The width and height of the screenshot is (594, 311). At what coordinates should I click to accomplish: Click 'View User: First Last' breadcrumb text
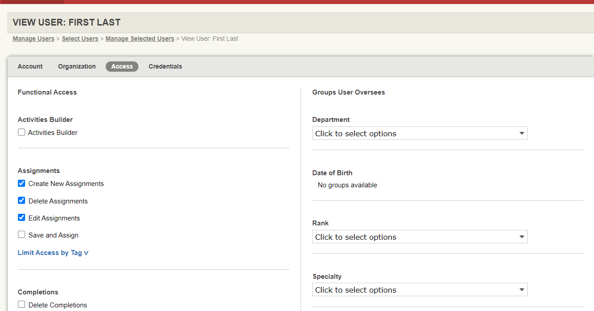[x=210, y=39]
